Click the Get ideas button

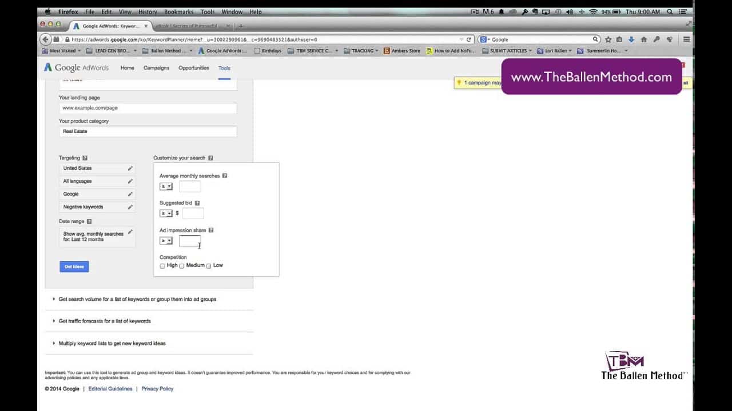tap(74, 267)
